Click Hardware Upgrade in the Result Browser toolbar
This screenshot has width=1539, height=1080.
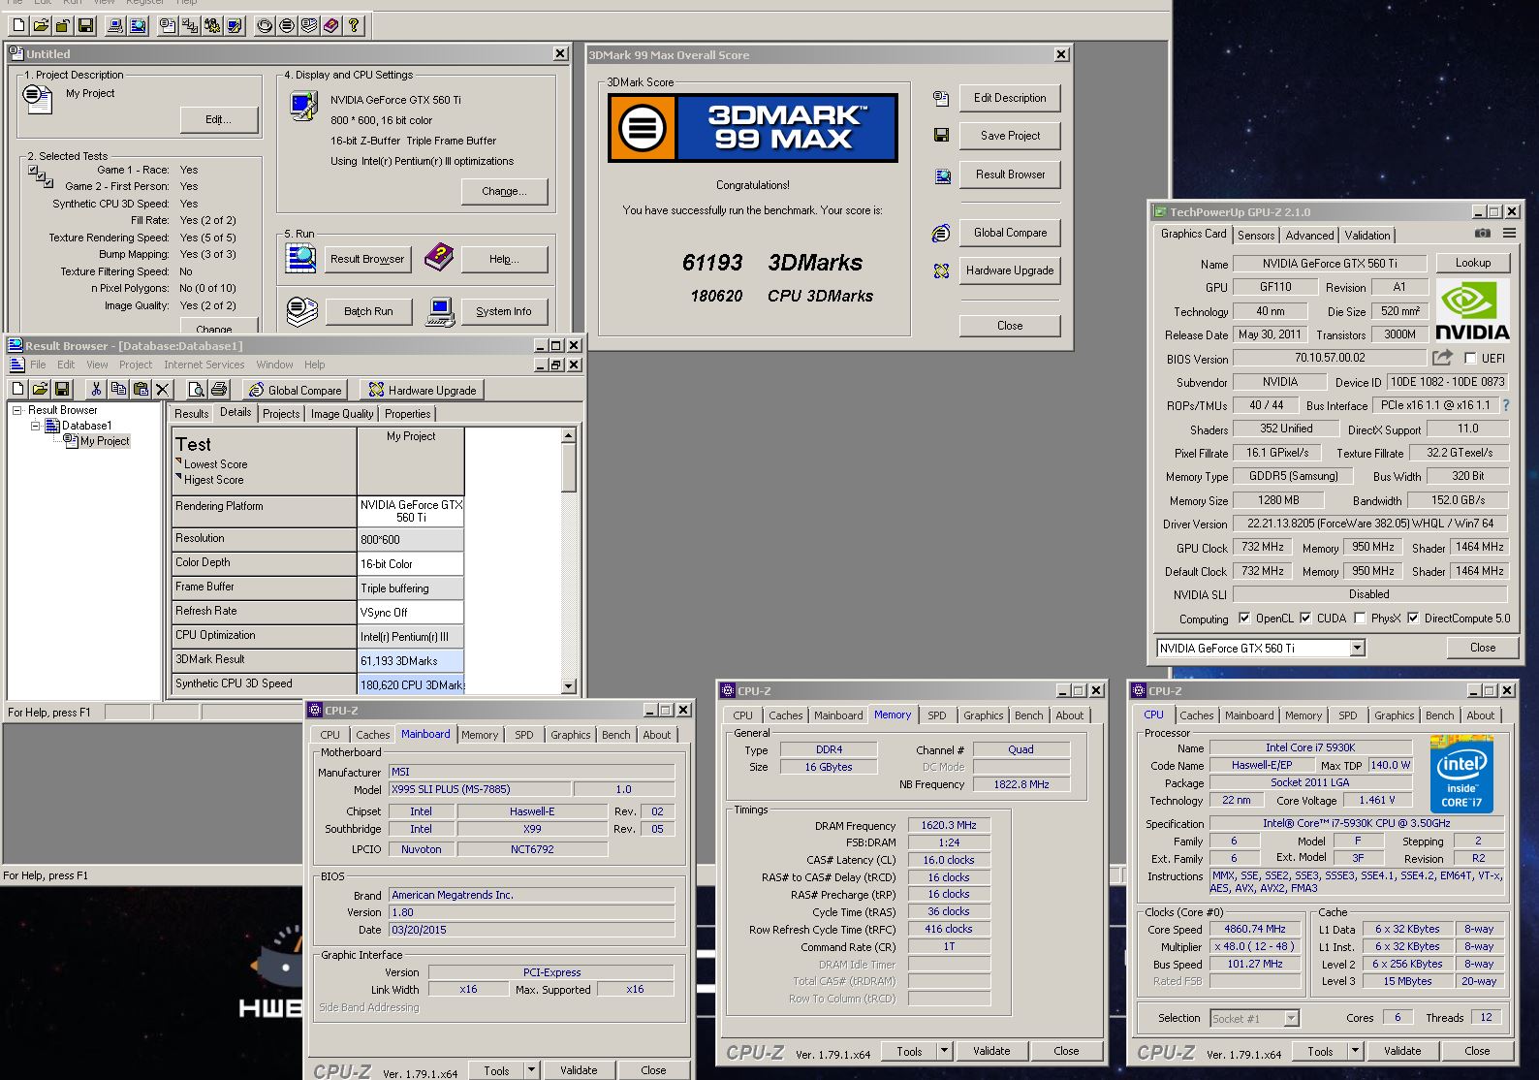point(422,390)
